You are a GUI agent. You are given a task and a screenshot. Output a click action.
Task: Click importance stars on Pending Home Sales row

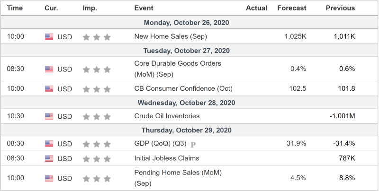(x=96, y=178)
